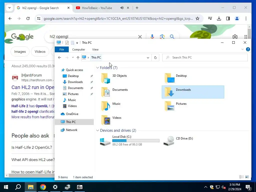Start Google voice search microphone
The height and width of the screenshot is (192, 256).
click(x=152, y=36)
